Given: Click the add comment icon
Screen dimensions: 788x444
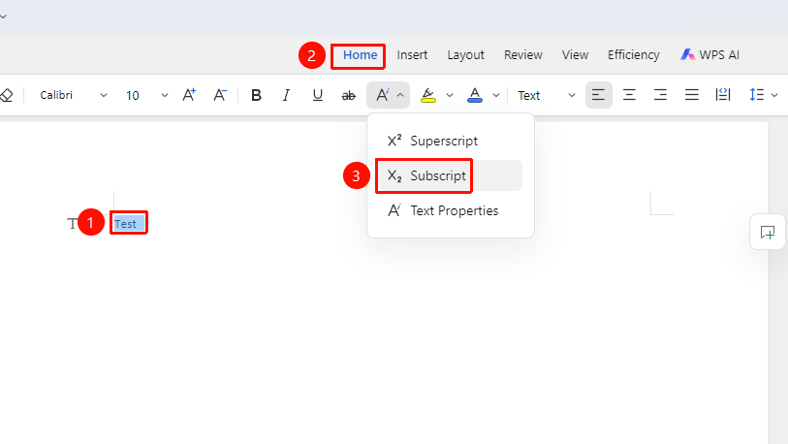Looking at the screenshot, I should pos(768,233).
